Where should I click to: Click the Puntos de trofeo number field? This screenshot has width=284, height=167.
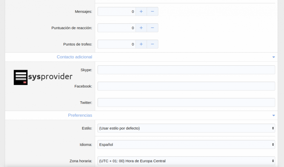116,44
